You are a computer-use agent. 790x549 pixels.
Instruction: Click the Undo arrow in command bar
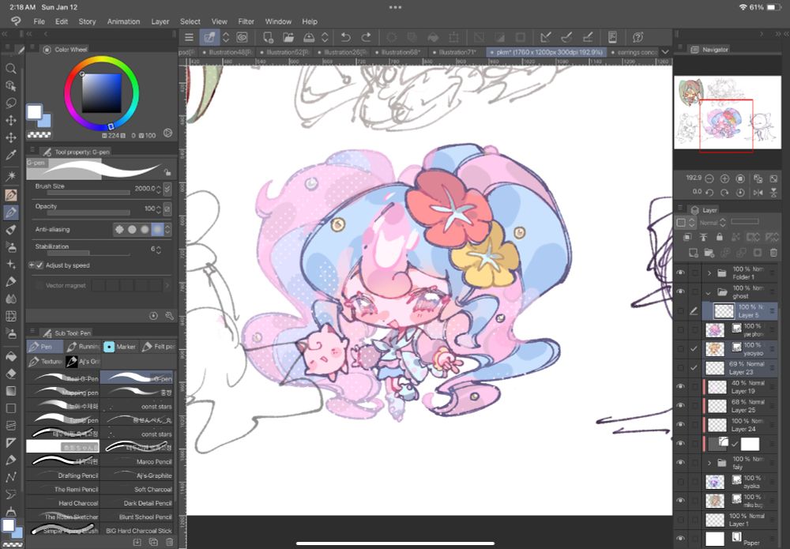346,37
